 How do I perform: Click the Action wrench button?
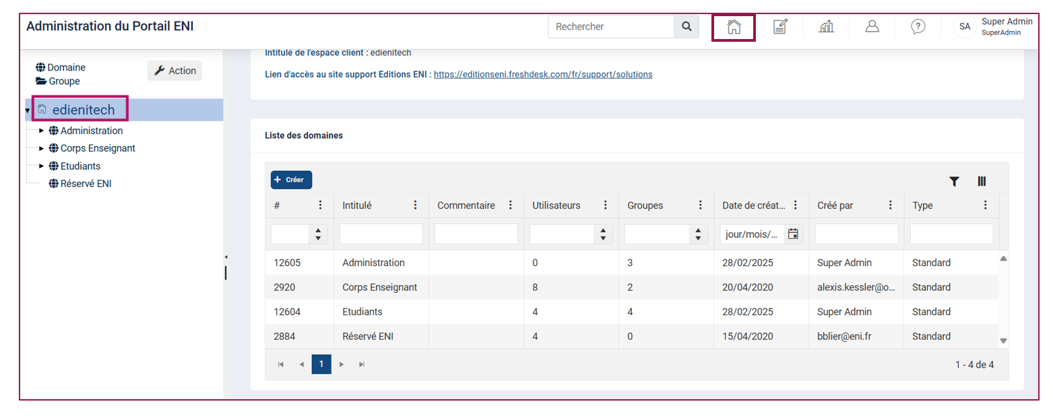tap(174, 71)
